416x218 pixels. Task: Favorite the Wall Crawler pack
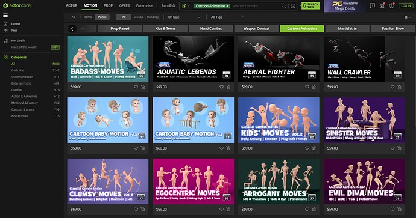tap(392, 87)
